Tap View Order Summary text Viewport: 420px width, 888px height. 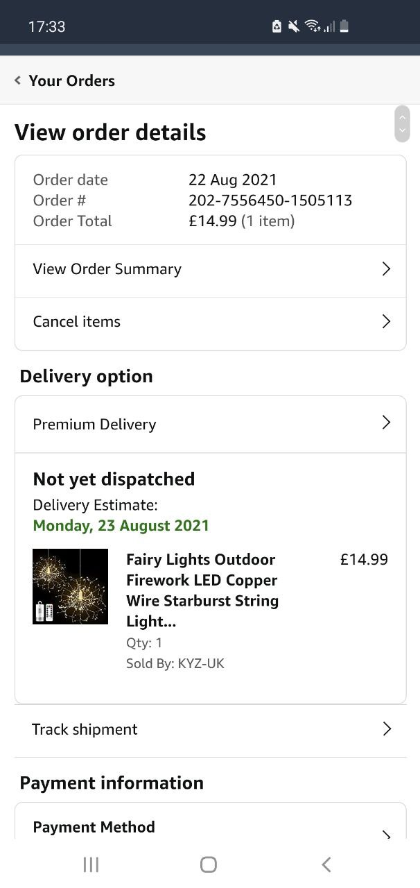[x=107, y=269]
